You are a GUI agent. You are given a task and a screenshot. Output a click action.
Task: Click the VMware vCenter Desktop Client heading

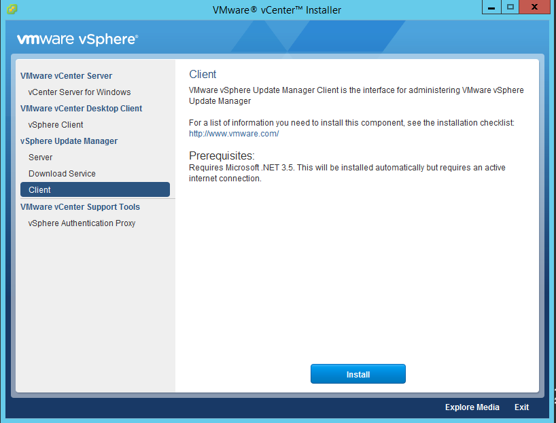tap(81, 109)
